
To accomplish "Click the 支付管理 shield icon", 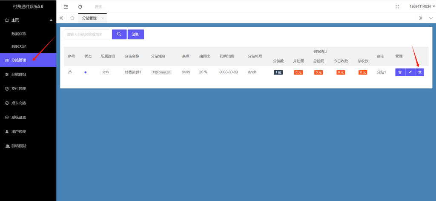I will point(7,89).
